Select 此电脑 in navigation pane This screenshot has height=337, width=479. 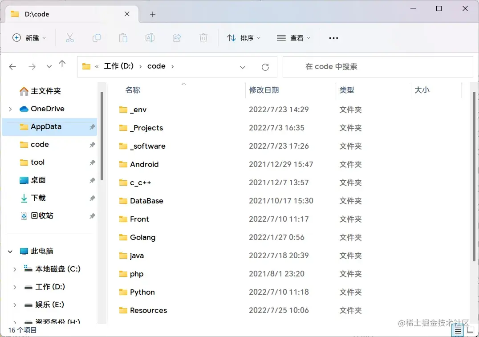click(37, 252)
